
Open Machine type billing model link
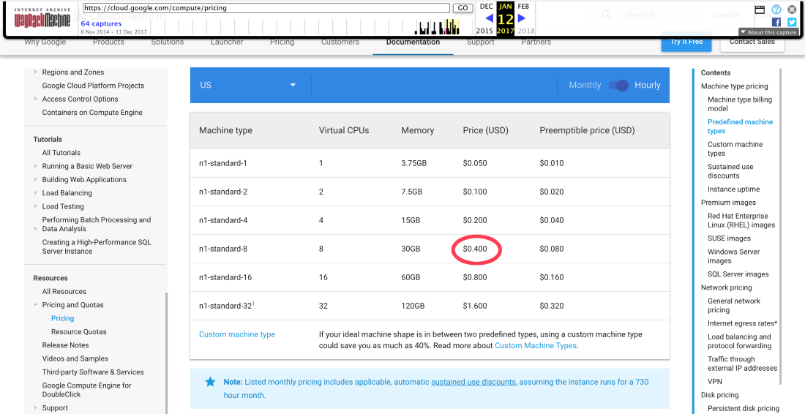tap(740, 104)
